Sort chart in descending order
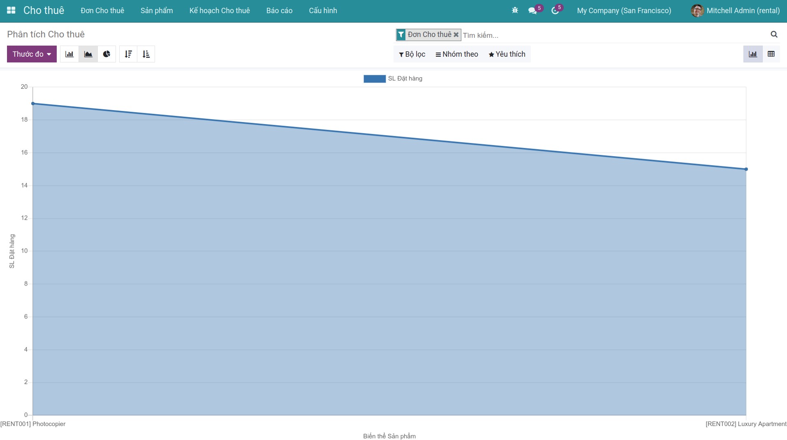Image resolution: width=787 pixels, height=440 pixels. point(128,54)
